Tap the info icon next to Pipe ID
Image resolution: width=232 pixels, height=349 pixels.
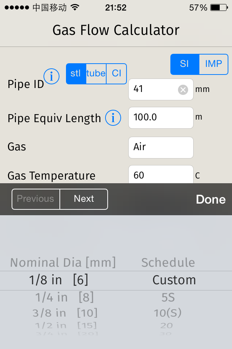click(x=51, y=76)
